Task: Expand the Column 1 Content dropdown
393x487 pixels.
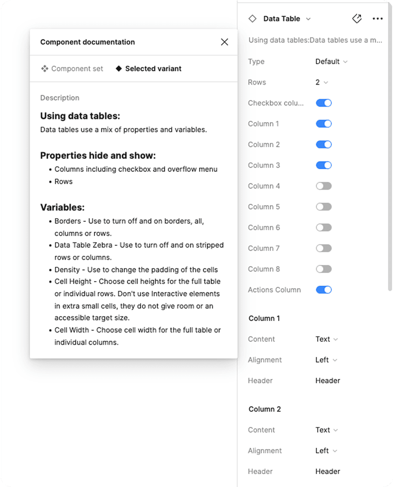Action: point(327,339)
